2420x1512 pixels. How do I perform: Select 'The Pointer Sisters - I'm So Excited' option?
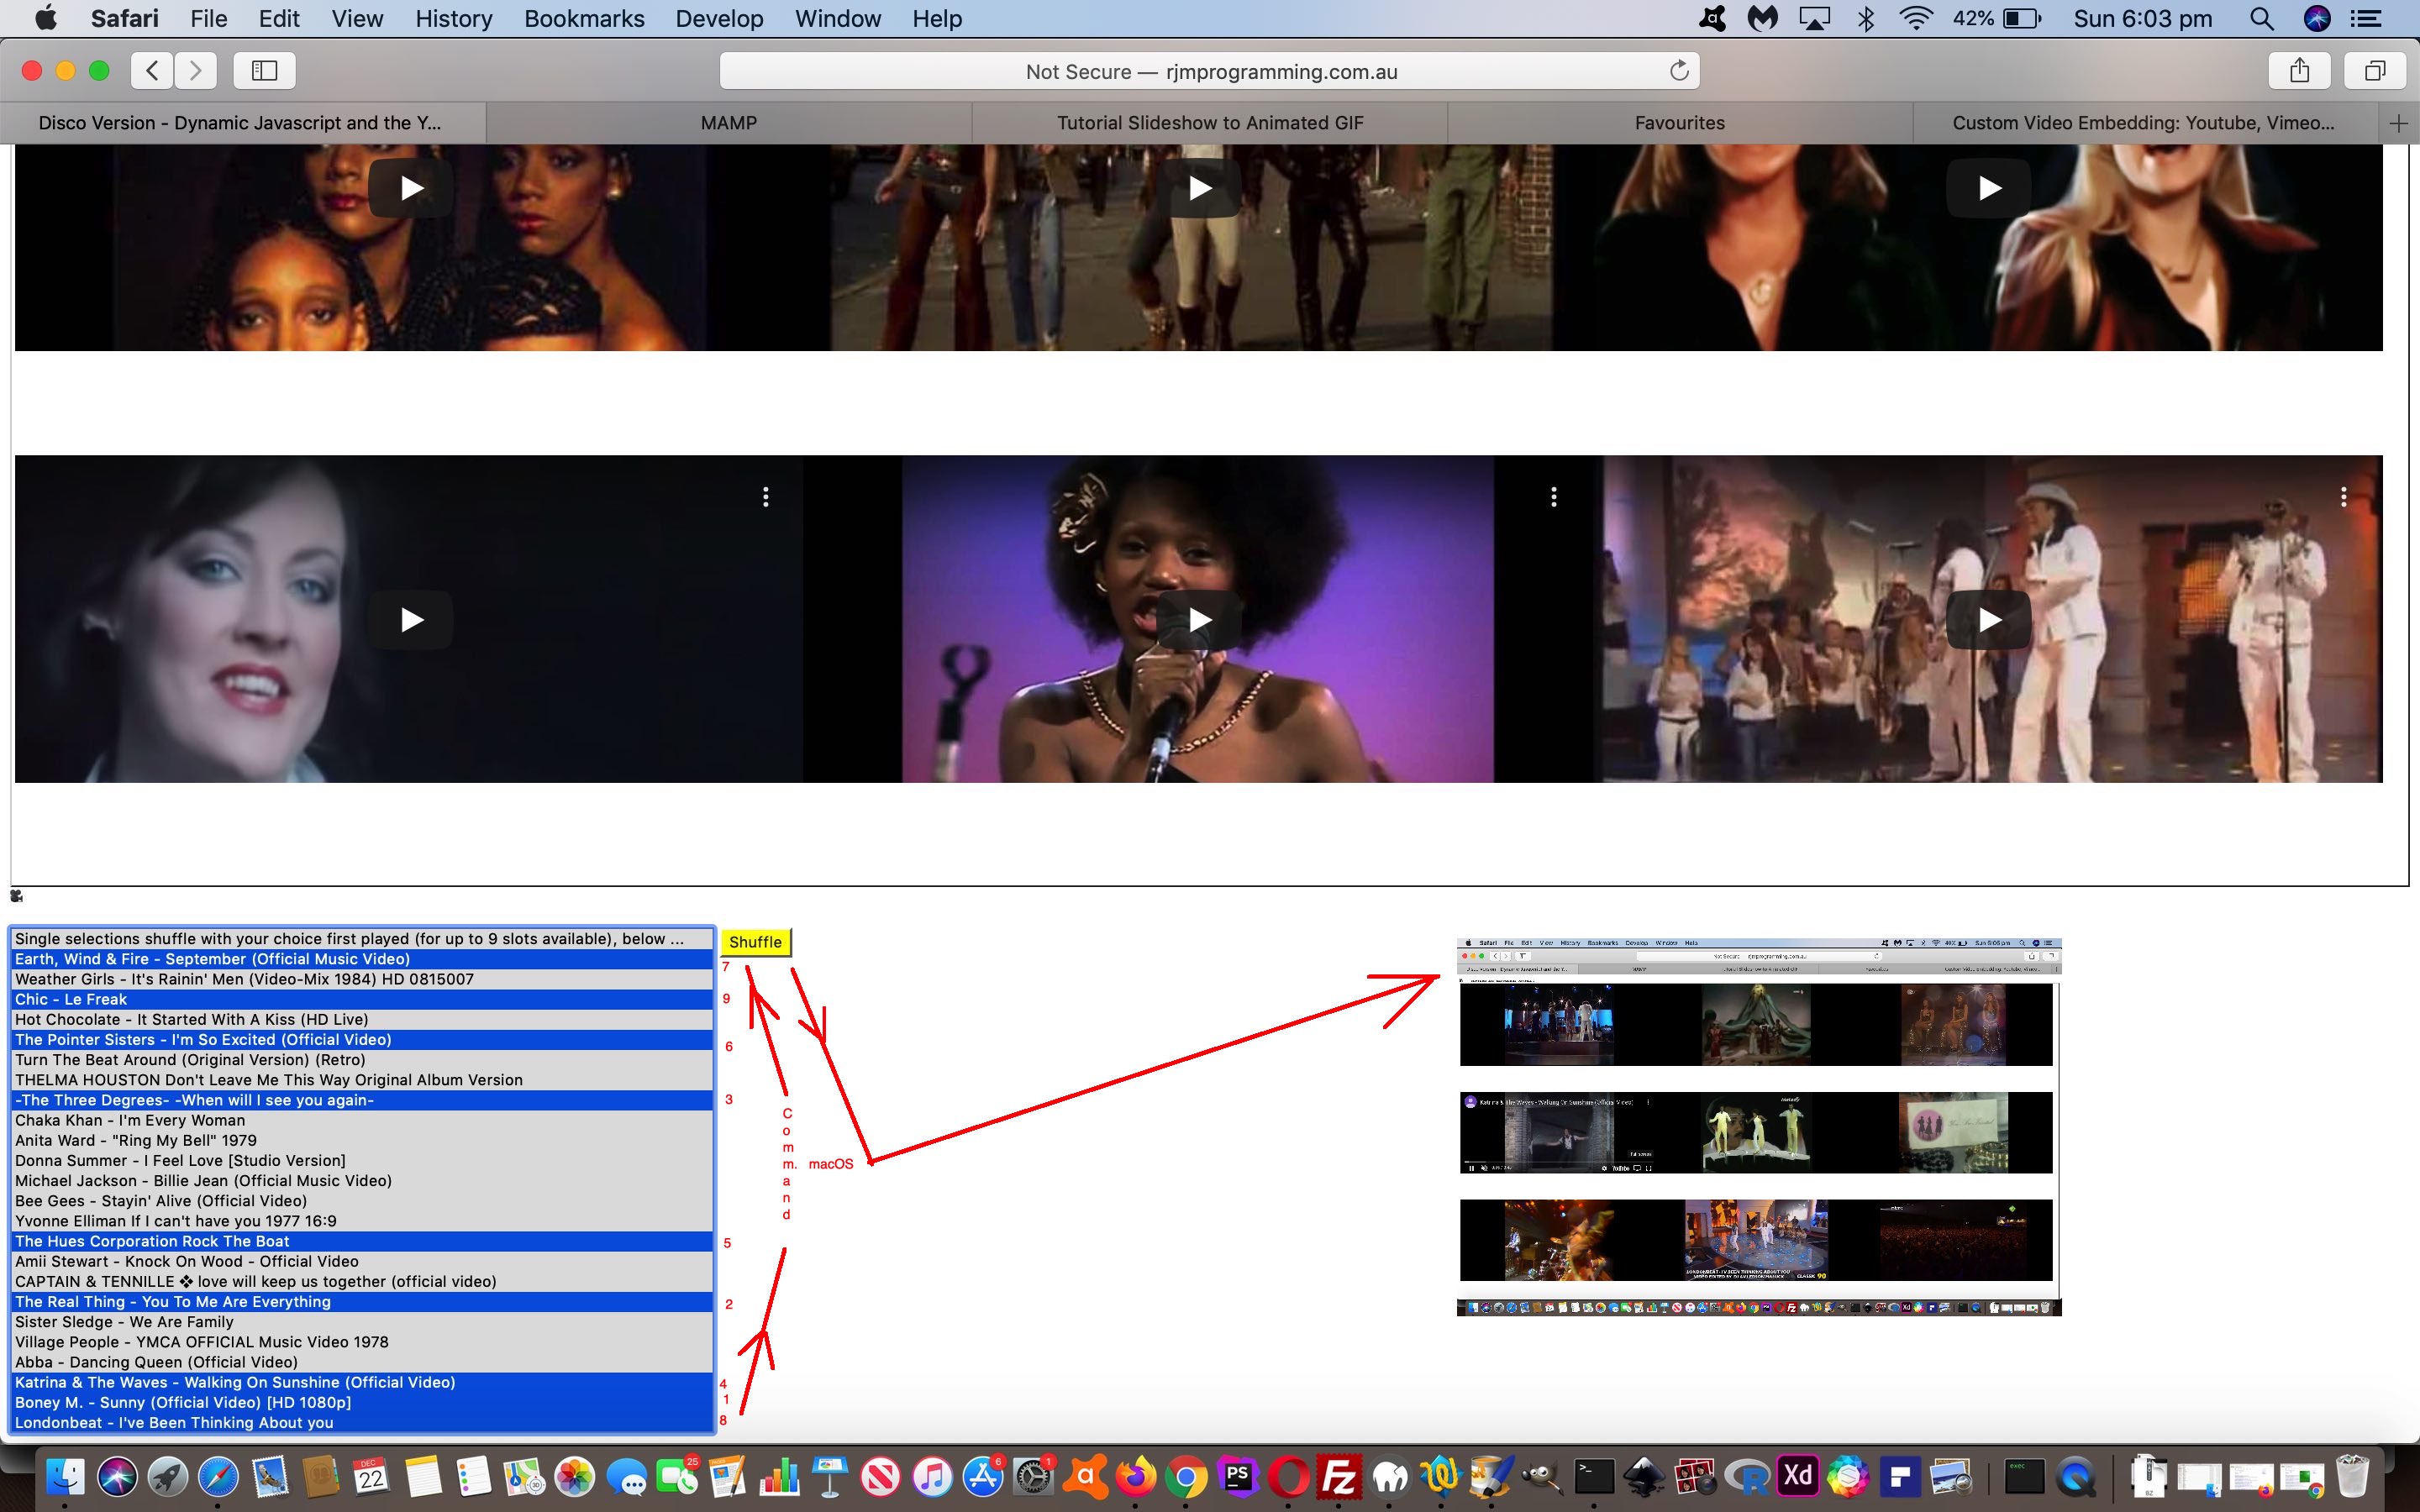click(362, 1040)
